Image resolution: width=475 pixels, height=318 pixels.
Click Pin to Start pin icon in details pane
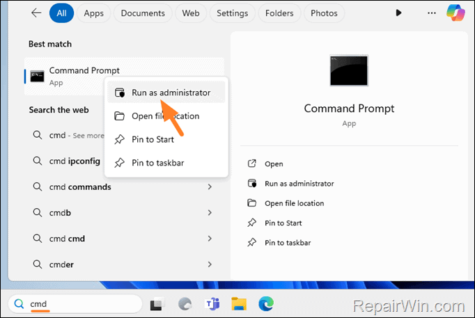click(251, 223)
